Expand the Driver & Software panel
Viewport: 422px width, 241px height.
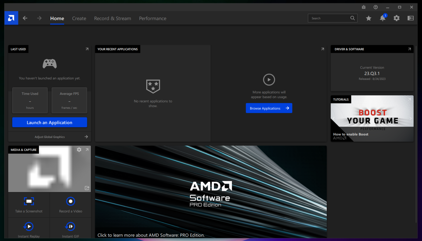click(409, 49)
